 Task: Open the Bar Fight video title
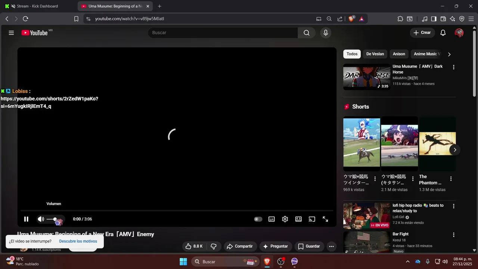point(400,234)
